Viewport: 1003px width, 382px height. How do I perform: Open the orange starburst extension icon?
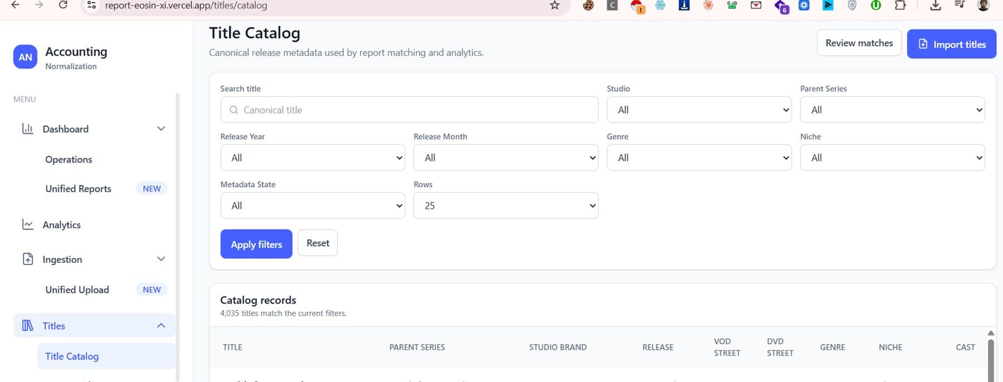tap(708, 6)
